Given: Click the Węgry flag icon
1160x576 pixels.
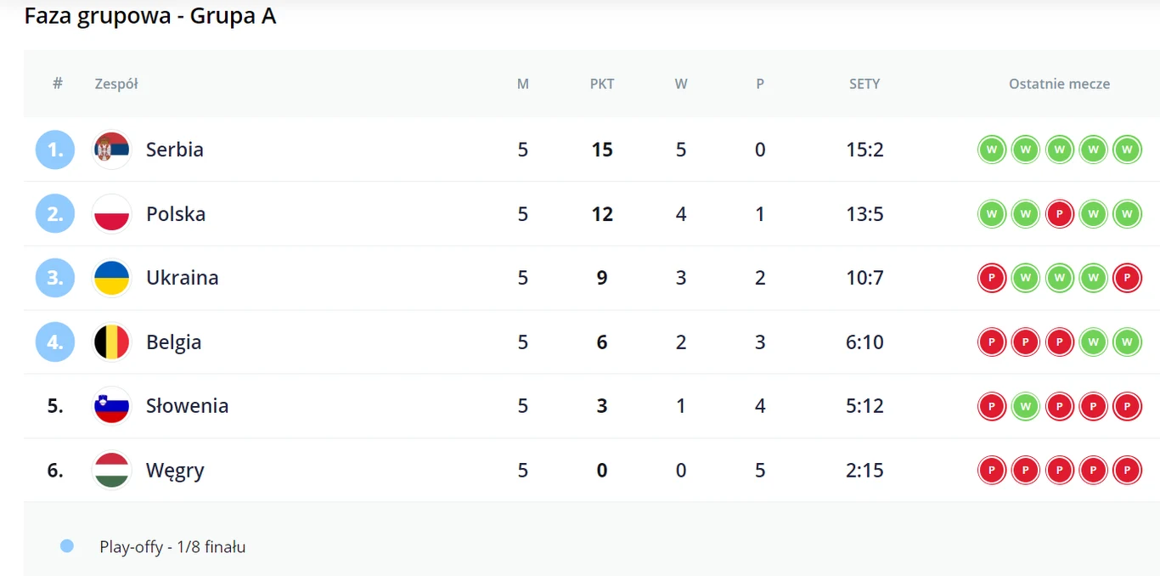Looking at the screenshot, I should tap(111, 471).
